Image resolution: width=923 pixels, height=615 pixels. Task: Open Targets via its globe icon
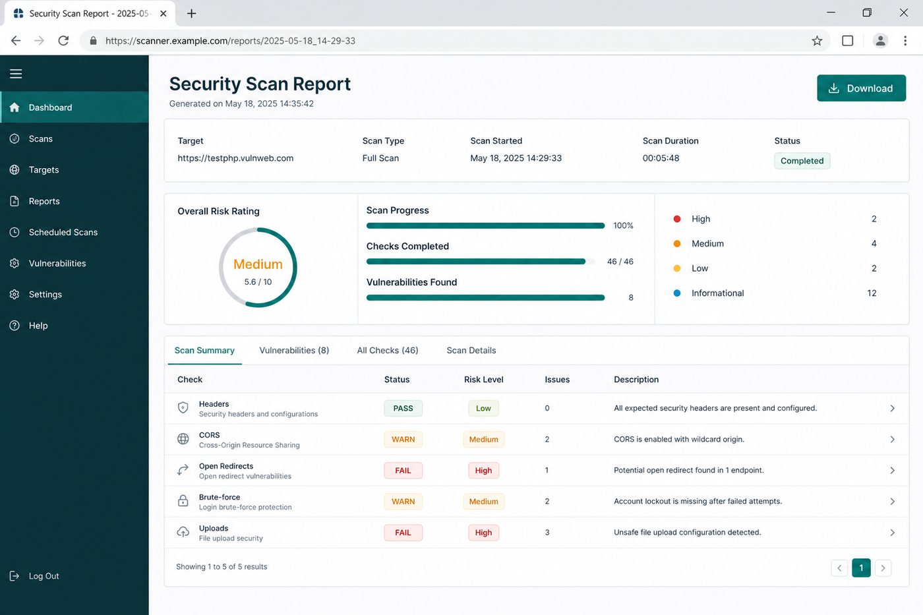(x=15, y=169)
